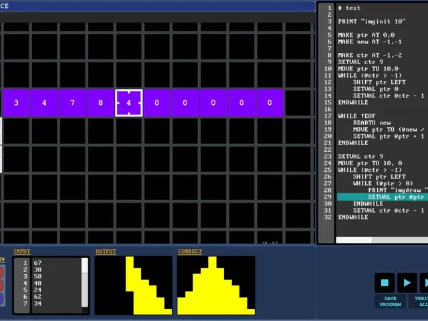
Task: Click the CORRECT panel heading
Action: pyautogui.click(x=190, y=251)
